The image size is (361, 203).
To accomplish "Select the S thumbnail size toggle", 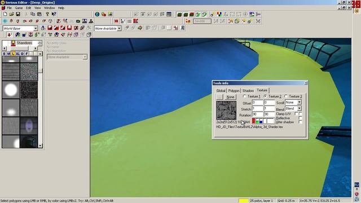I will coord(4,54).
